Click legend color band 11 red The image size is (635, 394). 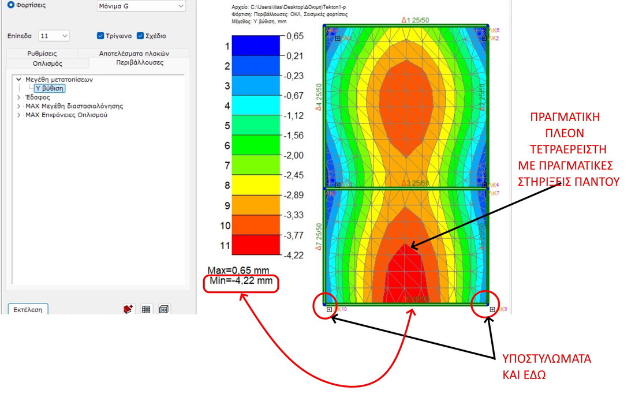coord(256,245)
